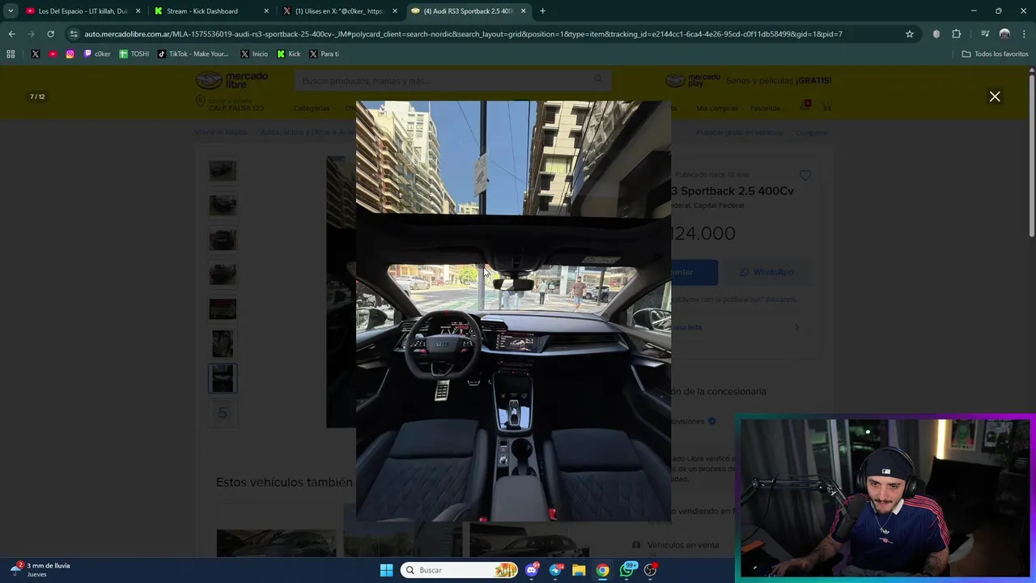
Task: Open the apps grid in bookmarks bar
Action: tap(11, 54)
